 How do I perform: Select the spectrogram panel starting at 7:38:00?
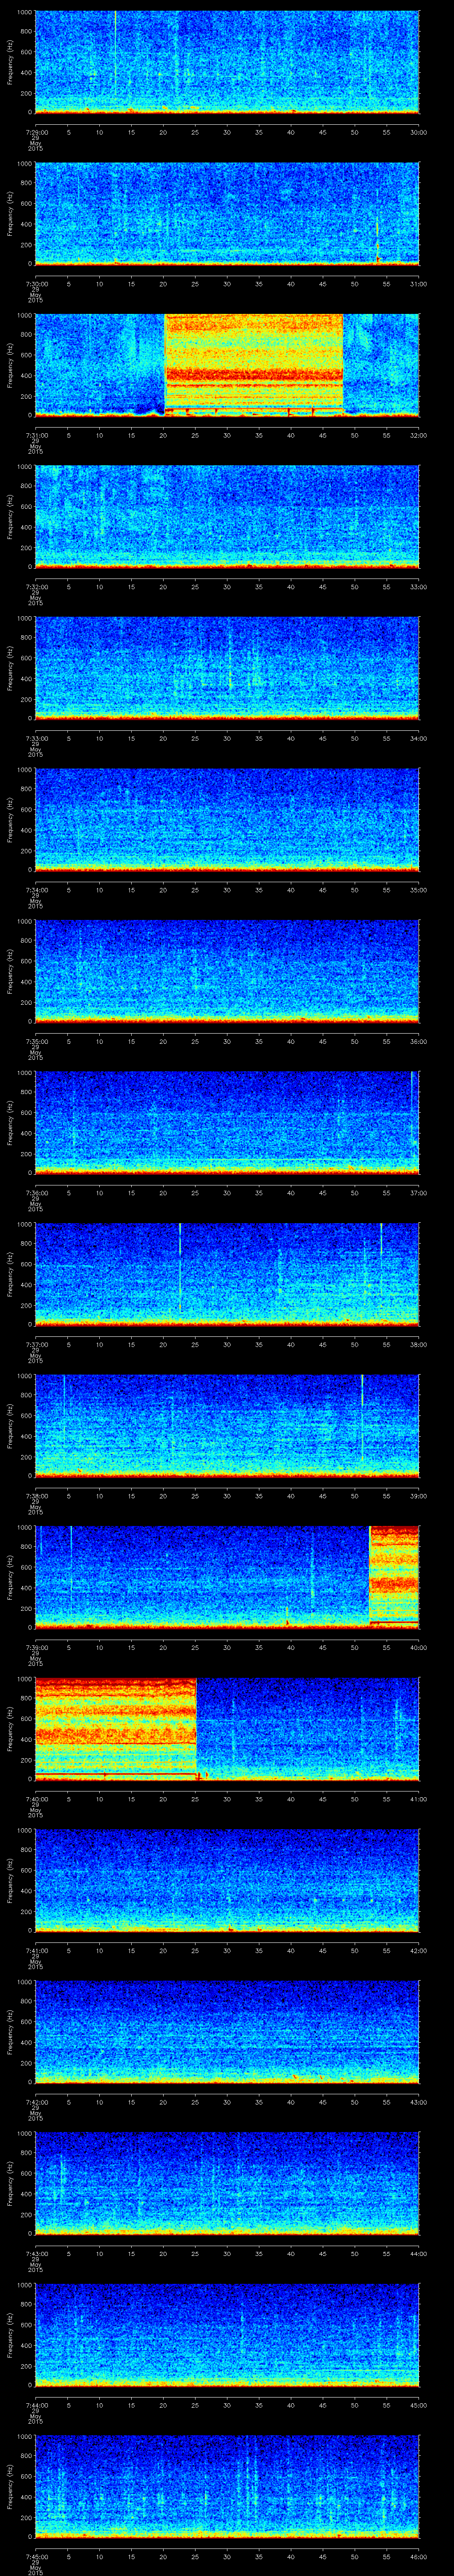[x=227, y=1425]
